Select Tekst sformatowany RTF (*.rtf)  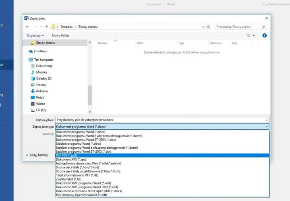point(162,175)
